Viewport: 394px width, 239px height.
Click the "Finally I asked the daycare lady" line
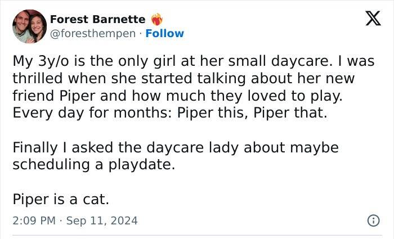175,148
